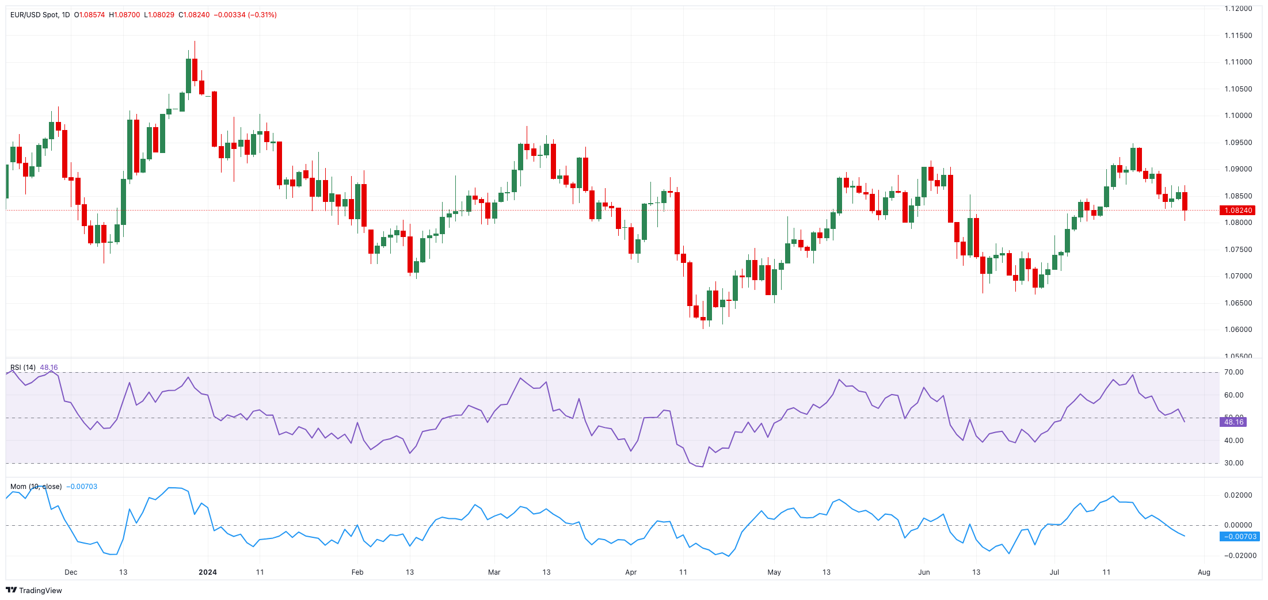Image resolution: width=1268 pixels, height=600 pixels.
Task: Select the Dec label on the date axis
Action: [x=71, y=572]
